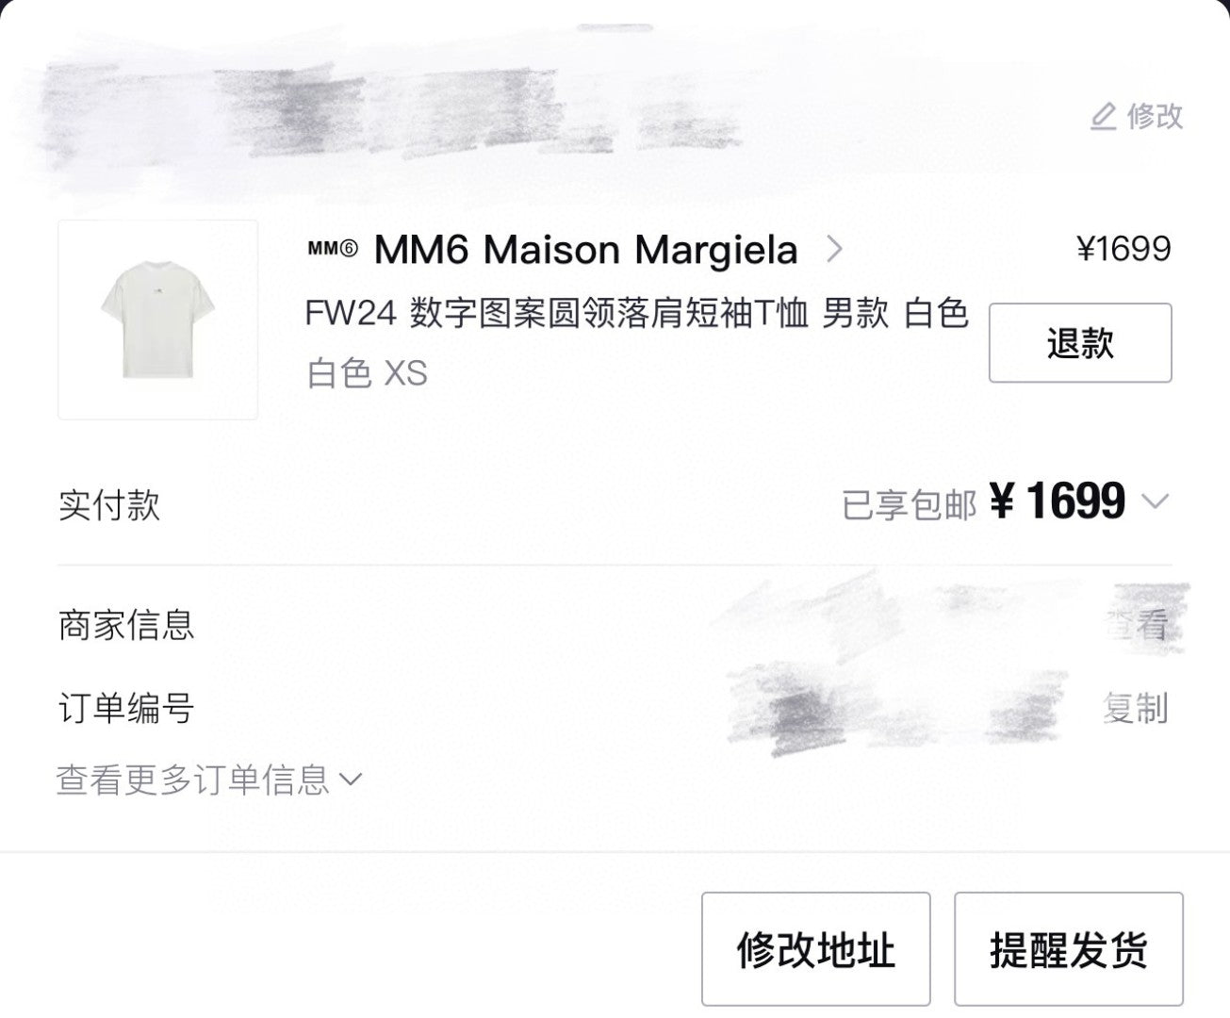Screen dimensions: 1230x1018
Task: Click the 商家信息 row label
Action: [126, 624]
